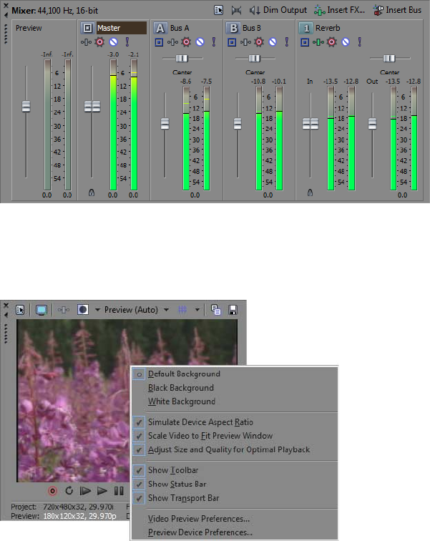Open Reverb FX chain icon
The width and height of the screenshot is (430, 541).
click(x=318, y=42)
